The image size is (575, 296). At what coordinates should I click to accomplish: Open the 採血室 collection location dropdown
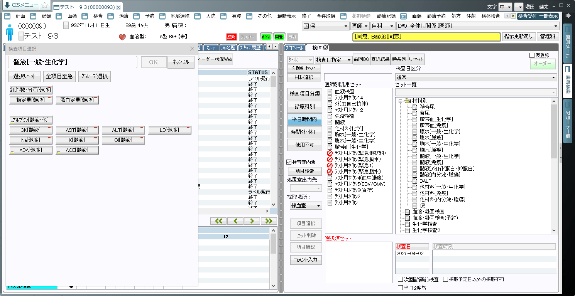pos(306,206)
